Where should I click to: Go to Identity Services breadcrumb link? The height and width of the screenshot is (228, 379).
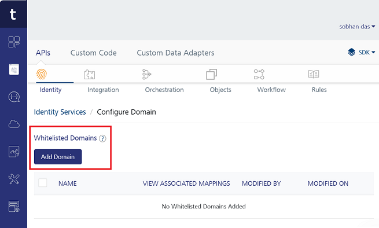pos(60,112)
